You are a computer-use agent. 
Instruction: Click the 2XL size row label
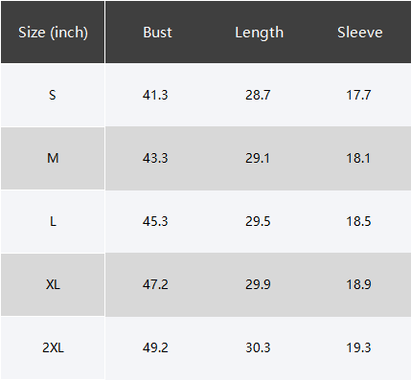tap(53, 347)
